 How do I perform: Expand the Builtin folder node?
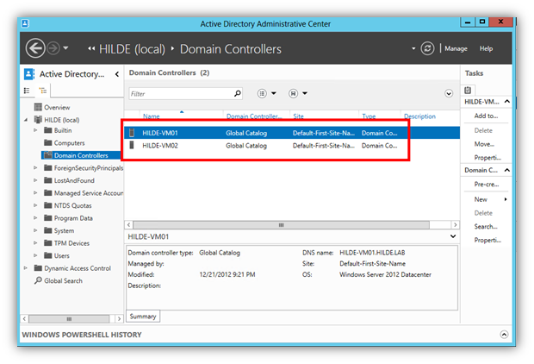[35, 130]
